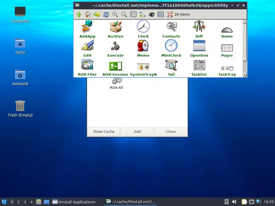Select the Diff application

click(199, 29)
